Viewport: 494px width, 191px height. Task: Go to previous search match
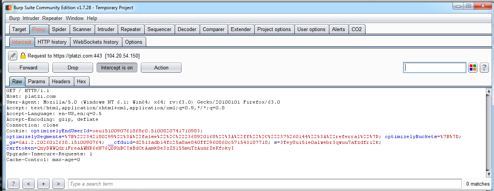click(x=28, y=184)
